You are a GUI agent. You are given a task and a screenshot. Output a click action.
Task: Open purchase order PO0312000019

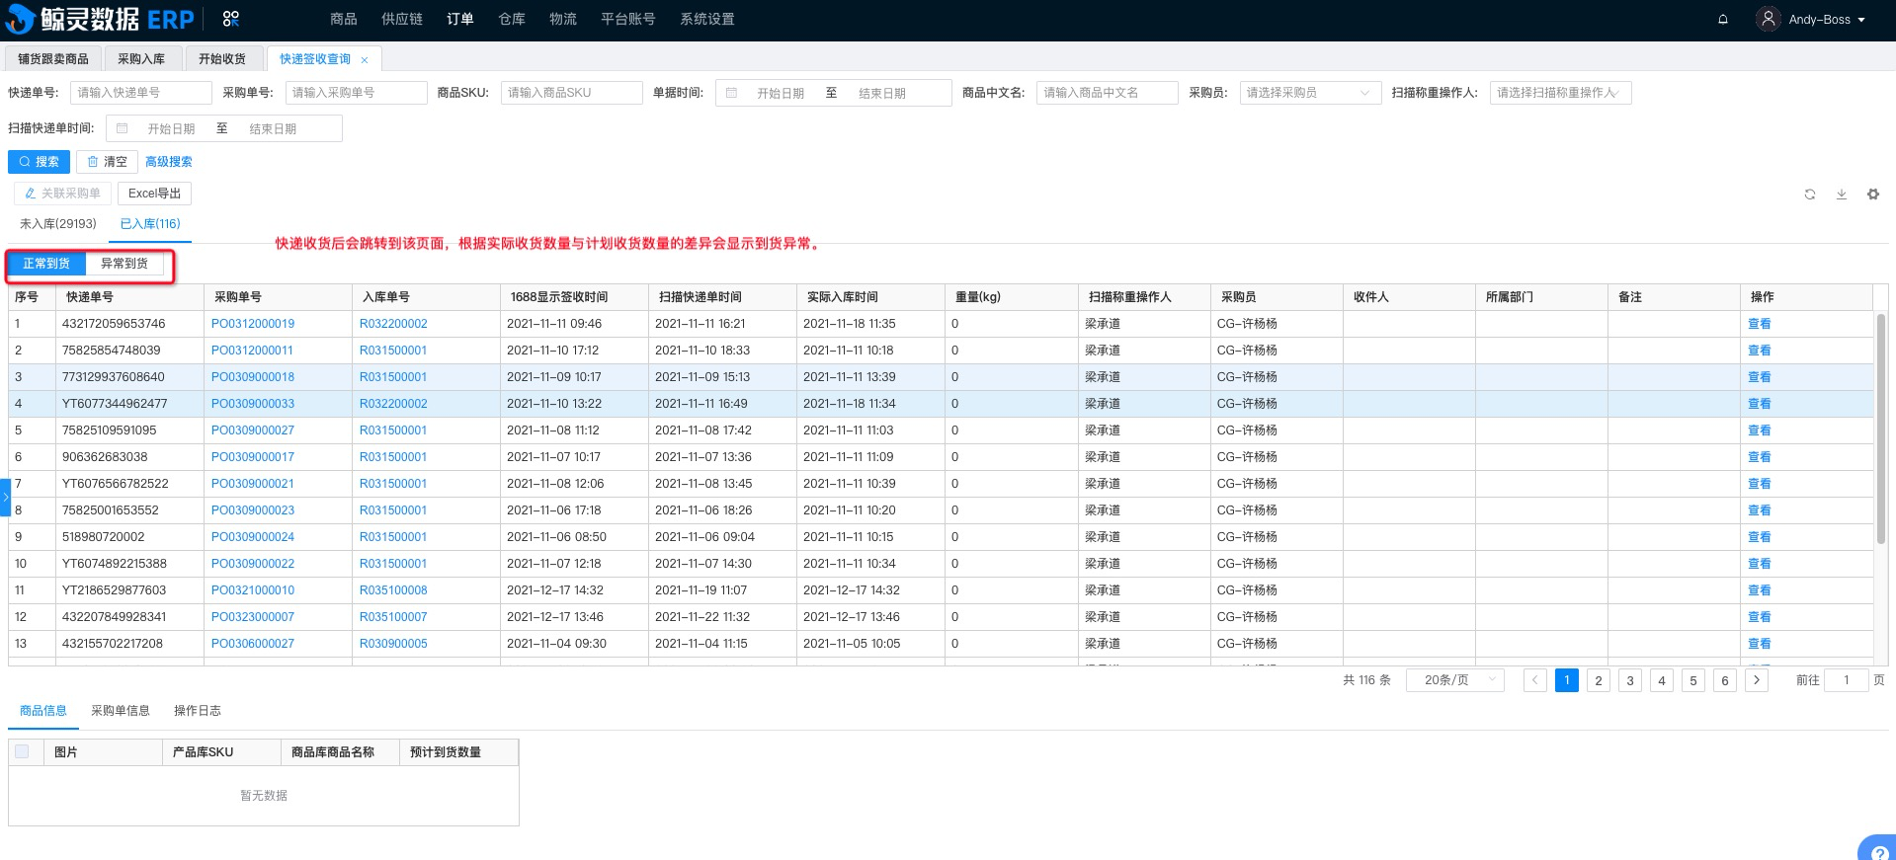point(252,324)
